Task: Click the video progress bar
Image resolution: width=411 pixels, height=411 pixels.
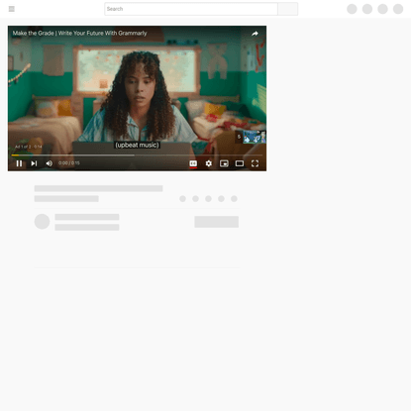Action: click(x=137, y=154)
